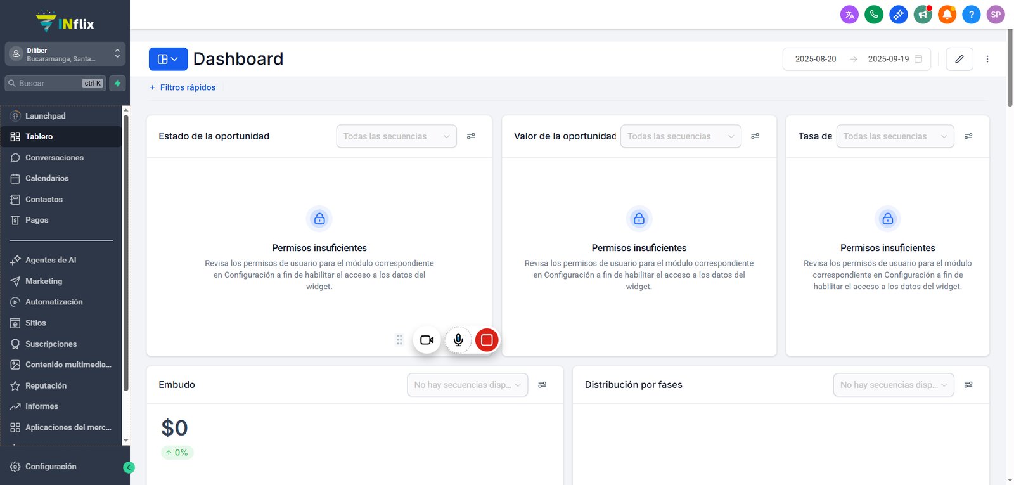Open Agentes de AI in sidebar
This screenshot has height=485, width=1014.
(61, 260)
